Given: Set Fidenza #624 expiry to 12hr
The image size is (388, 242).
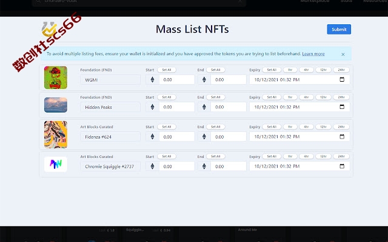Looking at the screenshot, I should (x=323, y=126).
